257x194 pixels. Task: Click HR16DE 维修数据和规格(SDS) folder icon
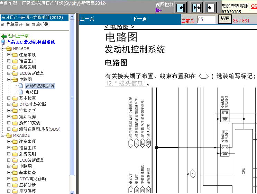[x=15, y=129]
